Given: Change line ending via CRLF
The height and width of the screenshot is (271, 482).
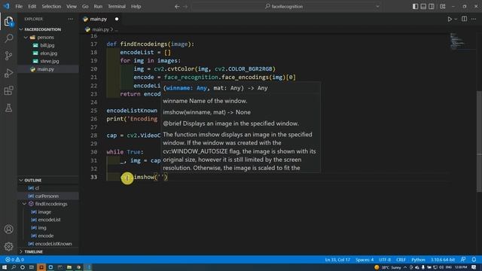Looking at the screenshot, I should click(401, 260).
